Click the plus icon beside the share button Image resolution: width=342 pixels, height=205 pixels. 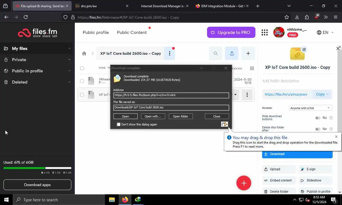[x=248, y=53]
